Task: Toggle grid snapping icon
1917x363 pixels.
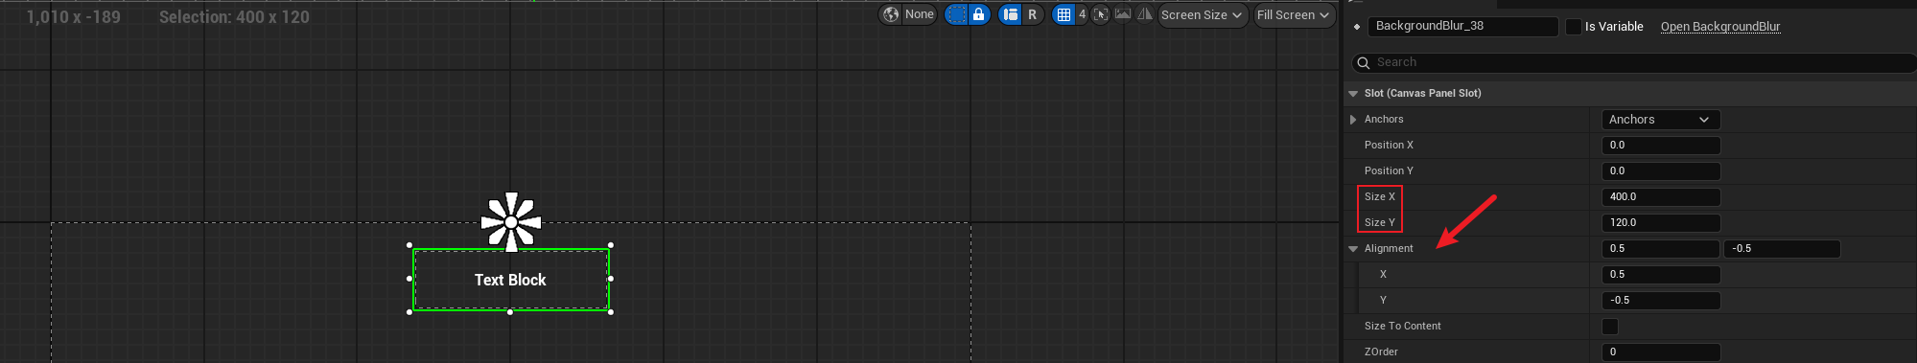Action: point(1064,14)
